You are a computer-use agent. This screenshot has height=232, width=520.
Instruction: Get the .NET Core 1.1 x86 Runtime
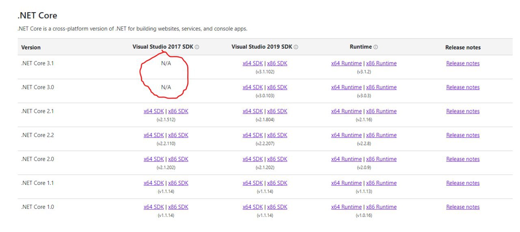(381, 183)
